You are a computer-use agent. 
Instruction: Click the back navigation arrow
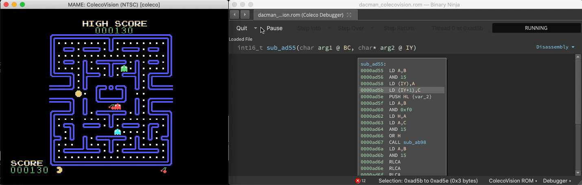point(234,15)
